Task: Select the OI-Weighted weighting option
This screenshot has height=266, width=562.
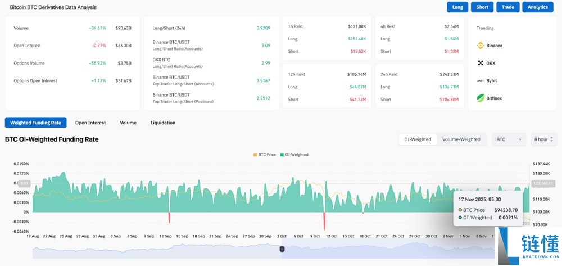Action: 418,139
